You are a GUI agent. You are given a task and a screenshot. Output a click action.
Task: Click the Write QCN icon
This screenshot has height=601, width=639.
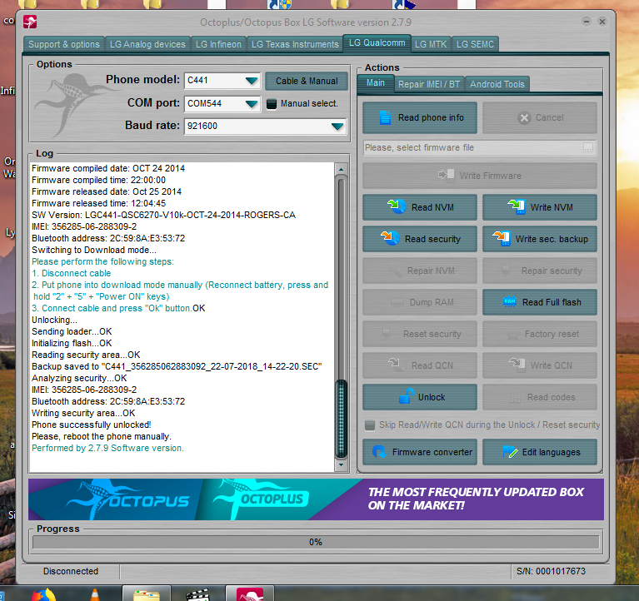pyautogui.click(x=517, y=365)
